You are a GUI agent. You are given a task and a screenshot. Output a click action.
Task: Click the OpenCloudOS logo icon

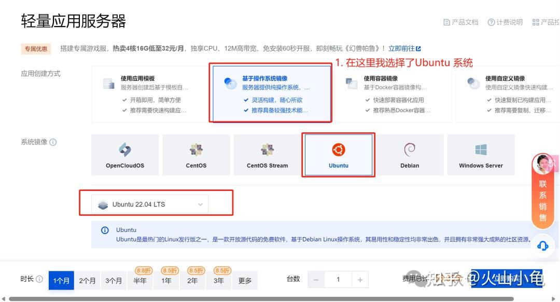point(125,149)
